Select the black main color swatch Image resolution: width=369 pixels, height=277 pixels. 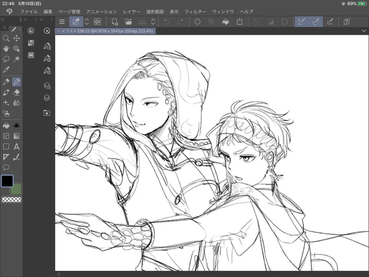(7, 181)
